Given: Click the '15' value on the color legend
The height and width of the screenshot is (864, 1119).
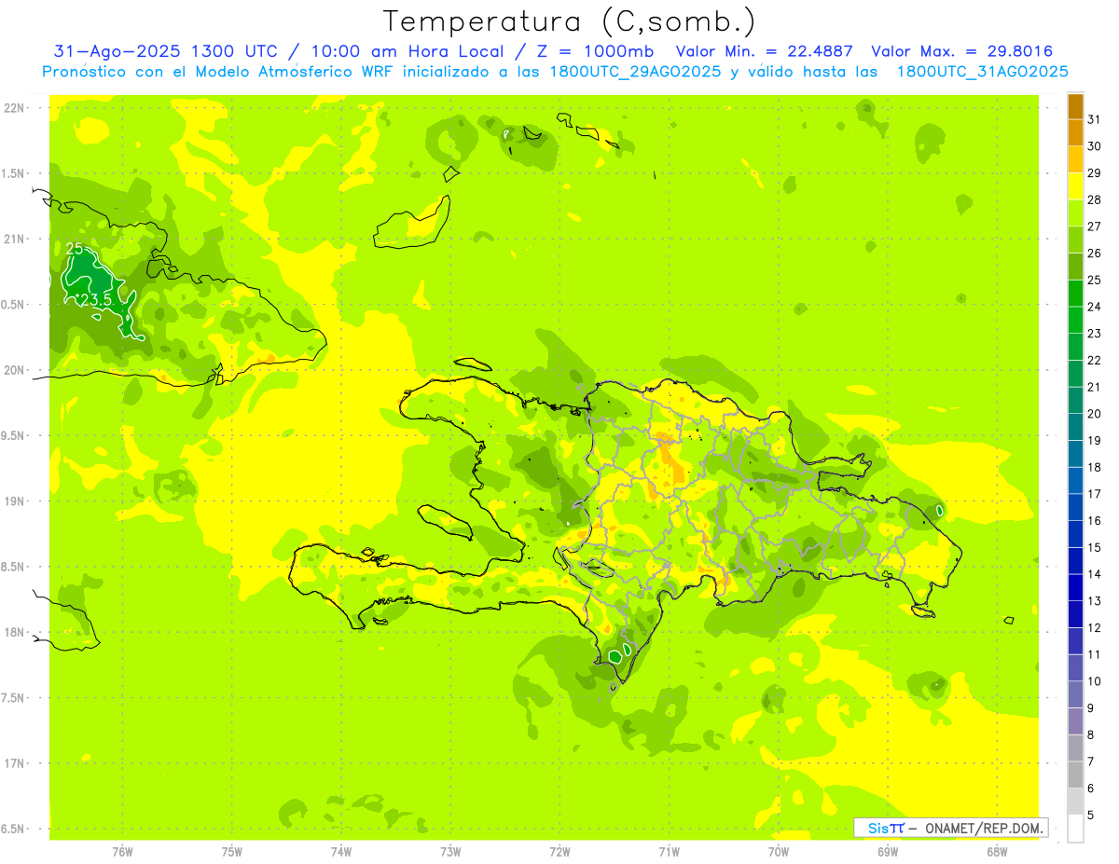Looking at the screenshot, I should tap(1095, 548).
